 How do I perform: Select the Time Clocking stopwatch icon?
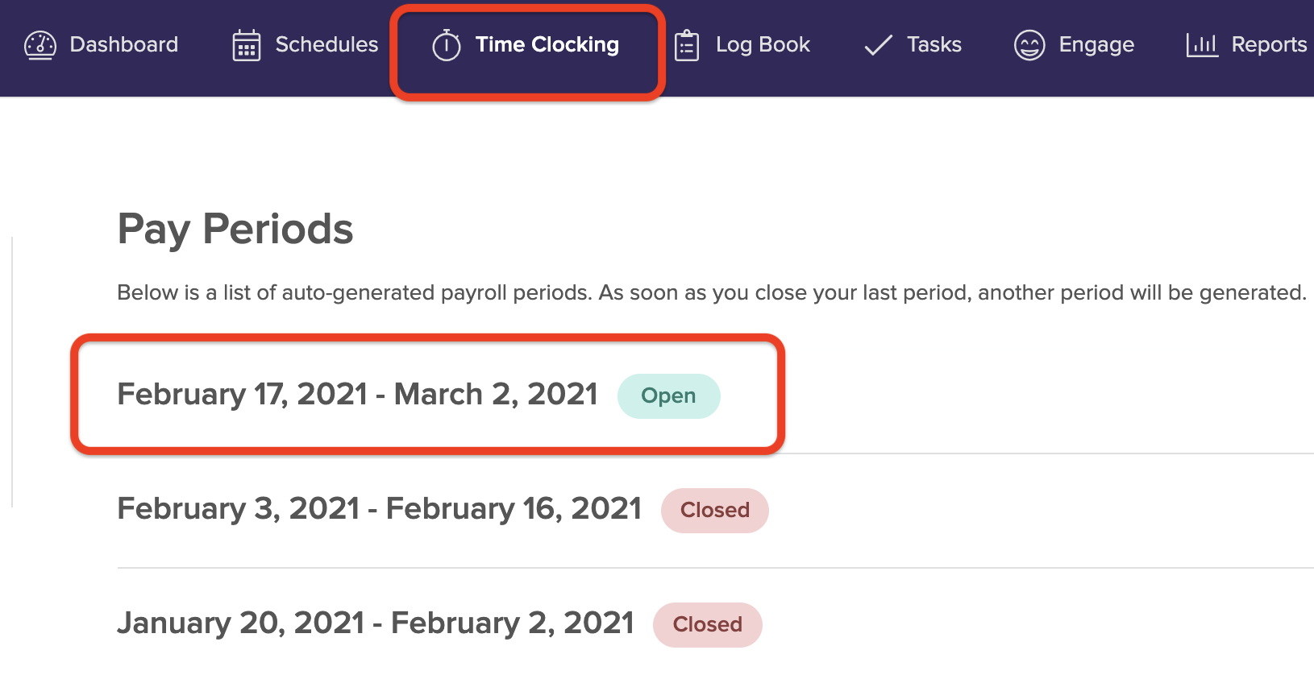pyautogui.click(x=447, y=46)
